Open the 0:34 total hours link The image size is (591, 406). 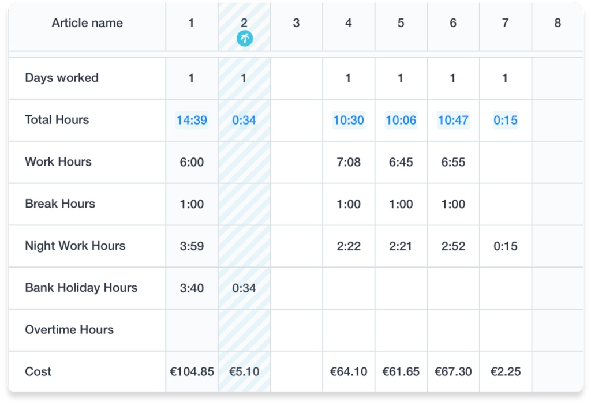pos(244,120)
